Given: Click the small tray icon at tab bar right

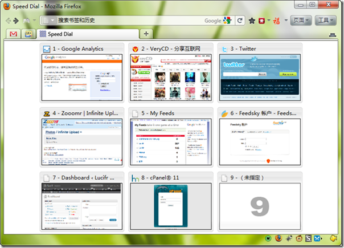Looking at the screenshot, I should pos(333,35).
